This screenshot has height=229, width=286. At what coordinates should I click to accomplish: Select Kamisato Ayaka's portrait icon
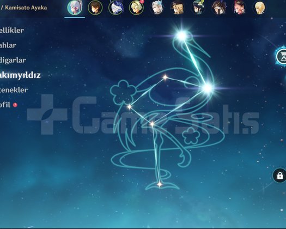coord(75,8)
